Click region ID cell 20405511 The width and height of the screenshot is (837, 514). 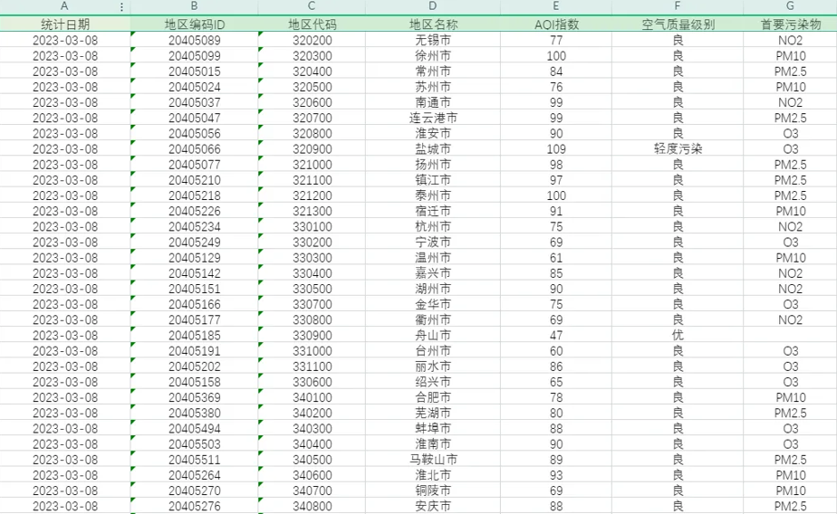point(194,459)
